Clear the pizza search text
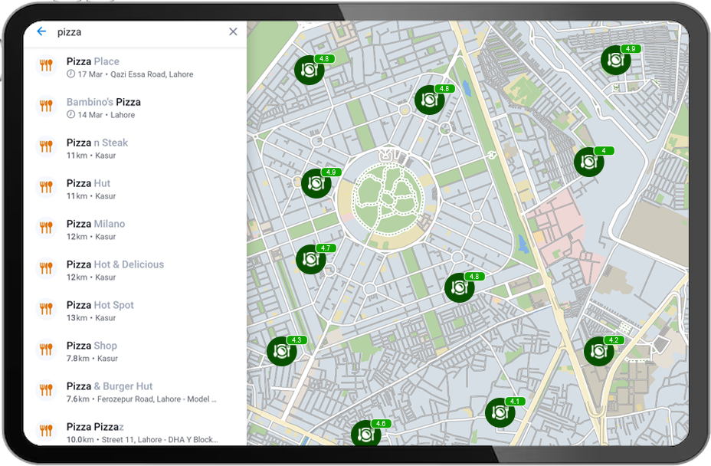 tap(233, 32)
